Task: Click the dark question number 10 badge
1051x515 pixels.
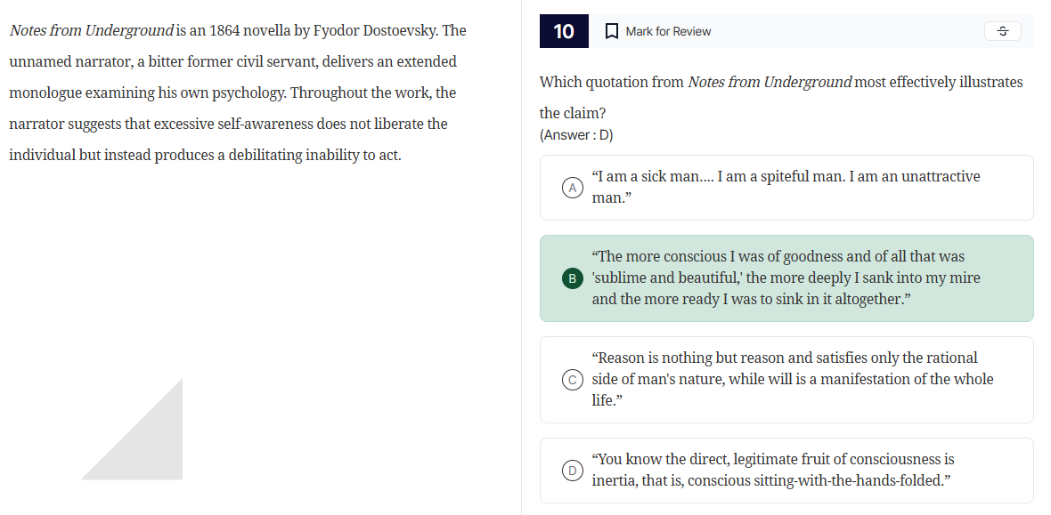Action: (x=564, y=31)
